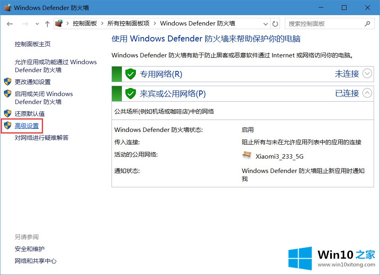The image size is (380, 275).
Task: Click 活动的公用网络: label
Action: (x=136, y=155)
